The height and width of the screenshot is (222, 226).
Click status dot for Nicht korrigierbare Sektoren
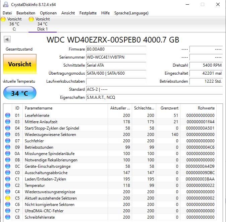tap(8, 204)
